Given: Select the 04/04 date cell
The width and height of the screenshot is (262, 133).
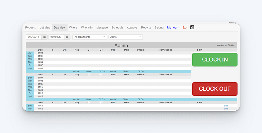Looking at the screenshot, I should (x=40, y=62).
